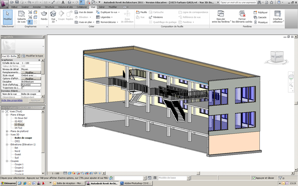This screenshot has height=186, width=298.
Task: Open the steering wheel navigation tool
Action: coord(291,77)
